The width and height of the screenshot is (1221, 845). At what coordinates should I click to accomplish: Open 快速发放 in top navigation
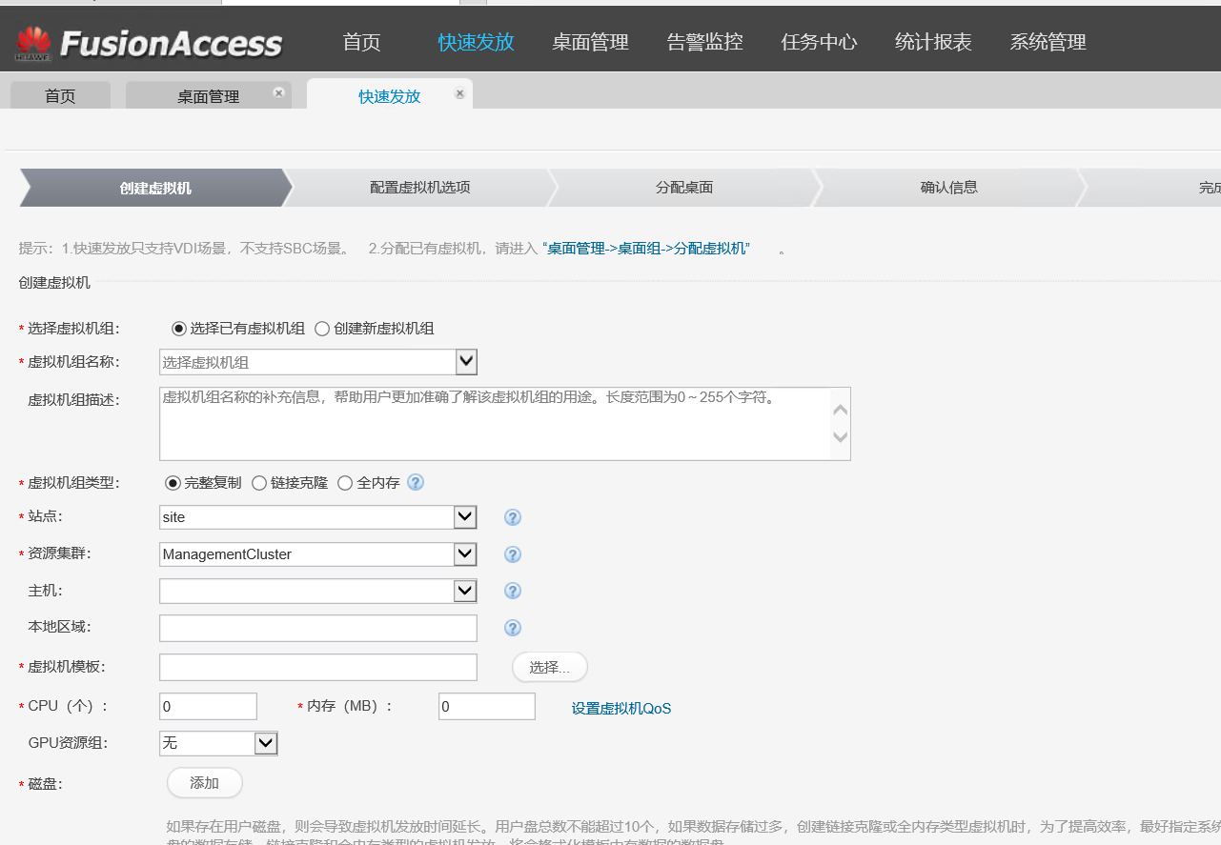477,42
